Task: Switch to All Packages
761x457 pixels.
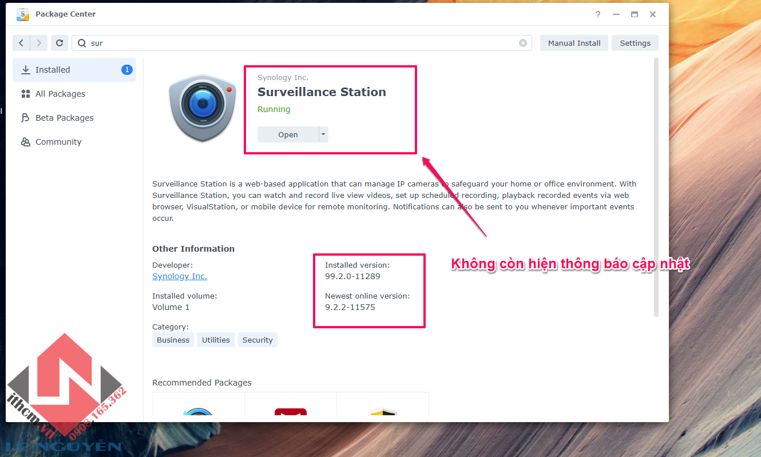Action: [x=74, y=94]
